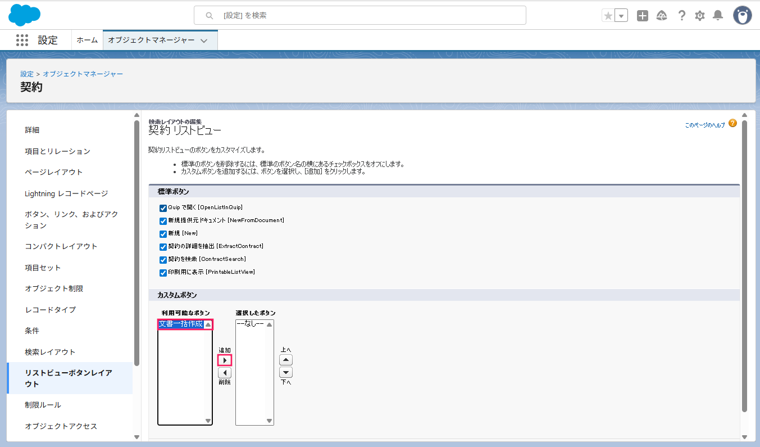
Task: Click selected buttons list scroll-up arrow
Action: click(x=269, y=324)
